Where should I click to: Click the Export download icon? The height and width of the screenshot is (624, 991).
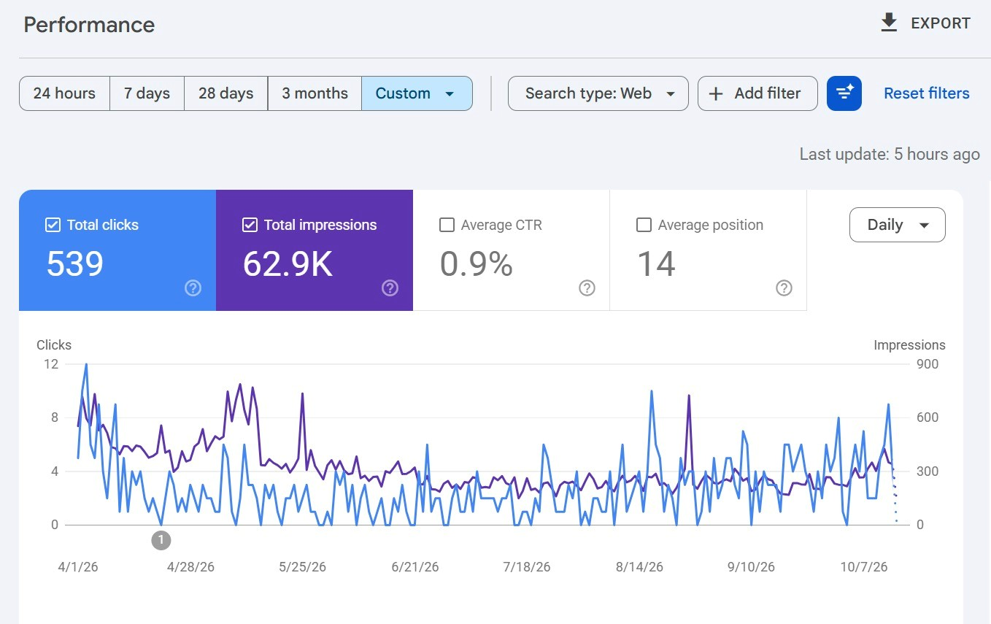coord(888,23)
